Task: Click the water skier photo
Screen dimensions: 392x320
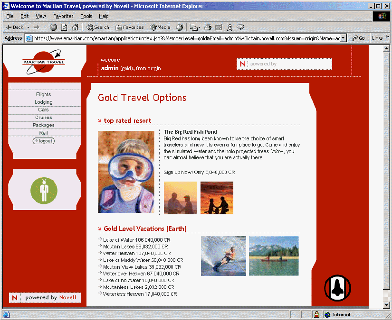Action: click(223, 256)
